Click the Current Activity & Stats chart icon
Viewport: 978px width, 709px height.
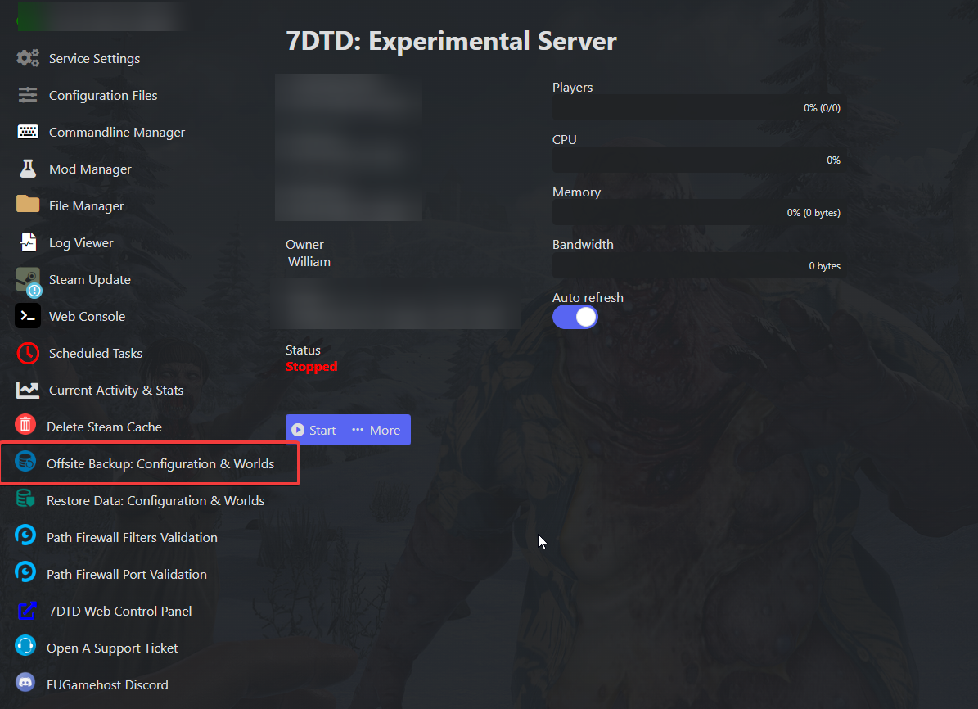point(28,390)
